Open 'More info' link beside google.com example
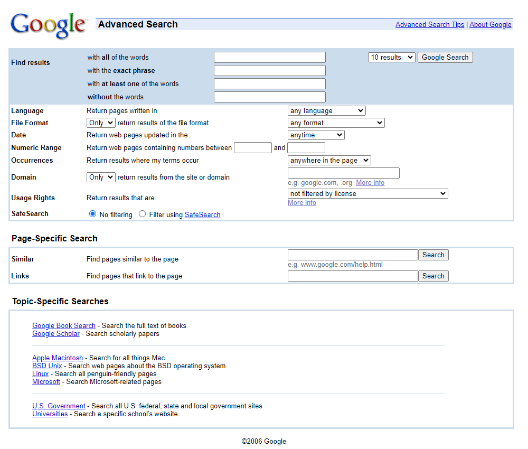The image size is (528, 449). pyautogui.click(x=370, y=183)
